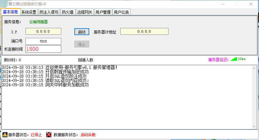
Task: Open the 用户管理 tab
Action: click(103, 12)
